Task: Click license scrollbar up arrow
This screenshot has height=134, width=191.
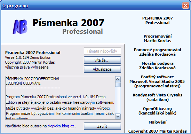Action: pyautogui.click(x=118, y=79)
